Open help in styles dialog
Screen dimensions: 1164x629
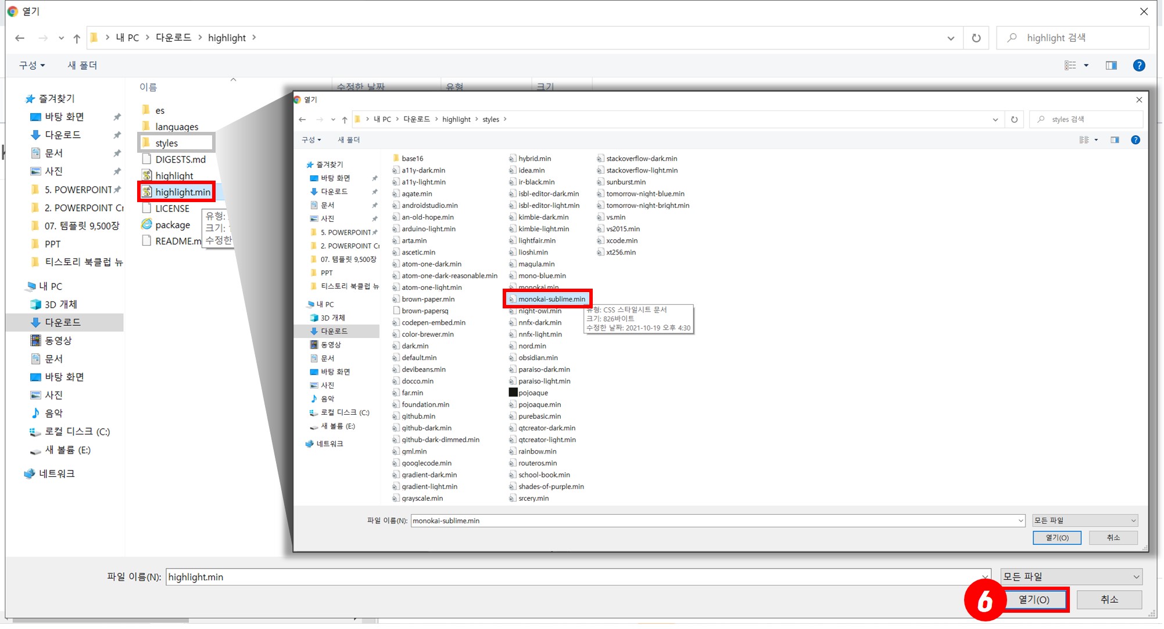[x=1136, y=140]
